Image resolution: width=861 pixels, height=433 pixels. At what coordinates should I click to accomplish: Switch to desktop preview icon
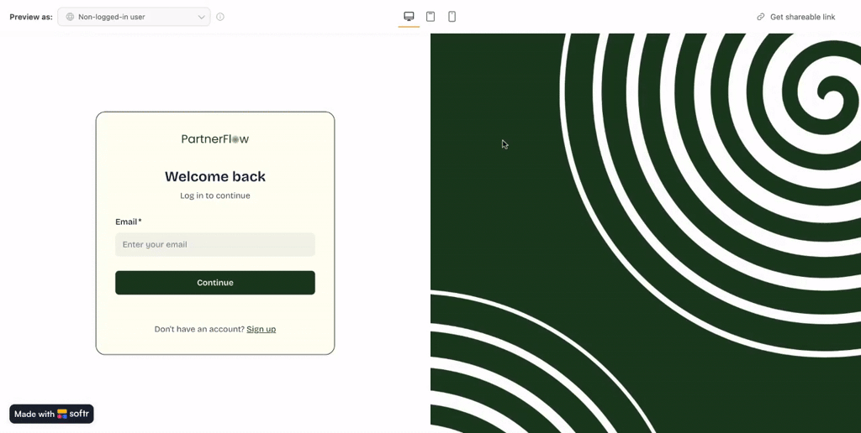point(409,17)
